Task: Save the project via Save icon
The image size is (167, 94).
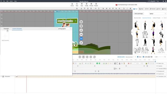Action: coord(82,5)
